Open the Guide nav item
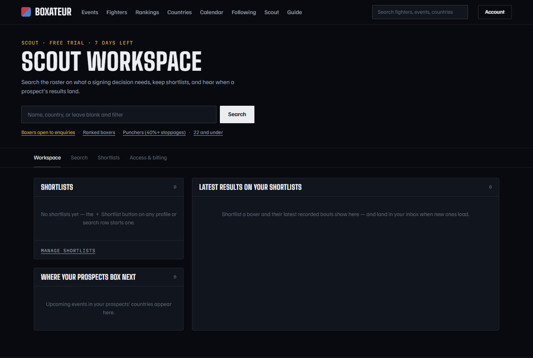The image size is (533, 358). point(294,12)
